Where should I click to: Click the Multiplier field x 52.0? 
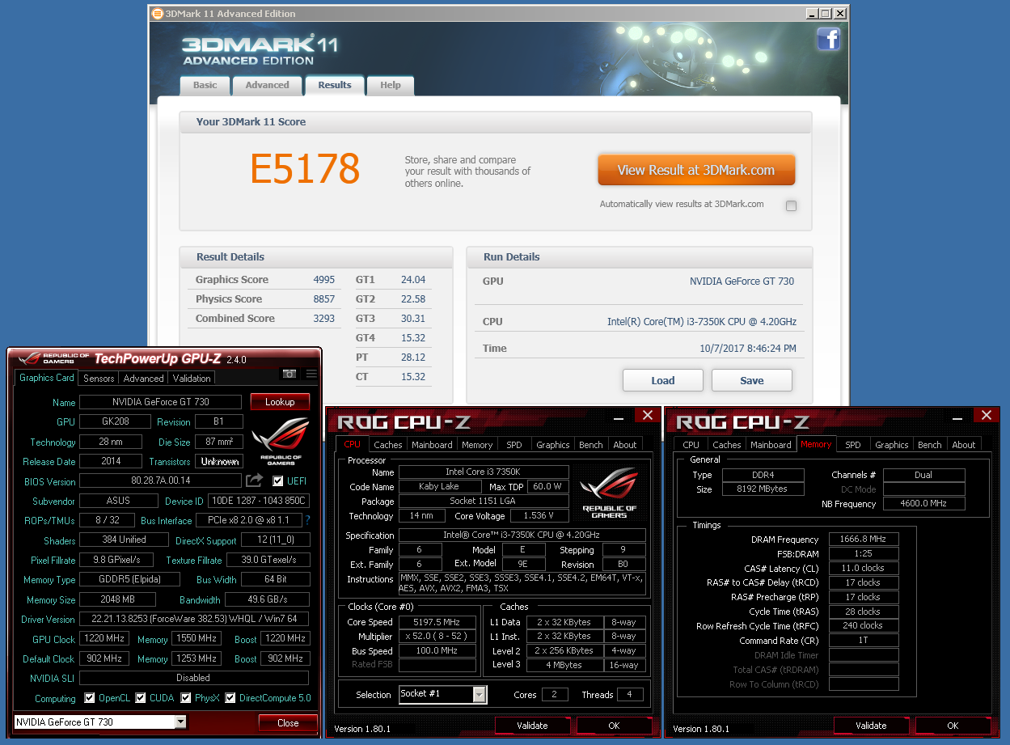[x=437, y=637]
